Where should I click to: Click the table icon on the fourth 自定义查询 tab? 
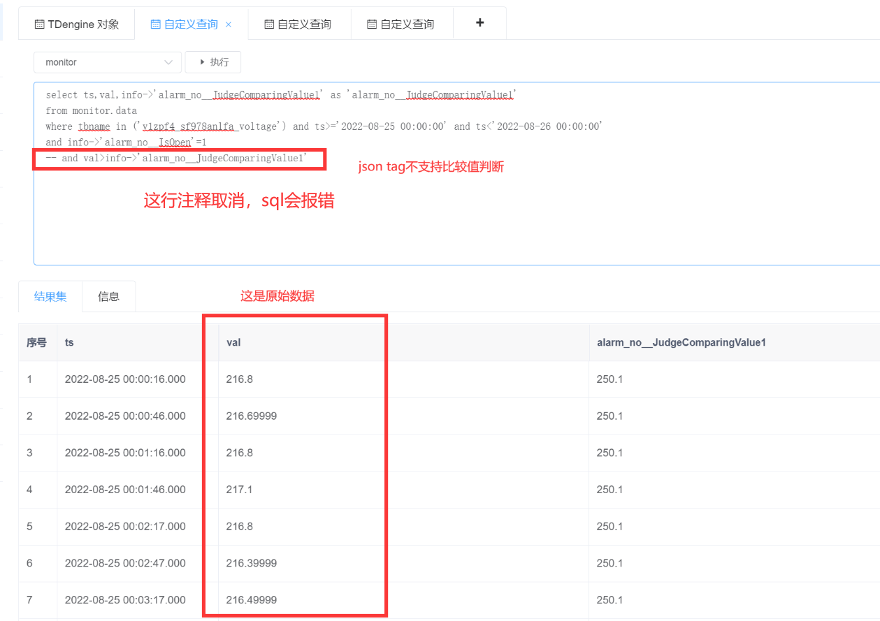pos(371,23)
